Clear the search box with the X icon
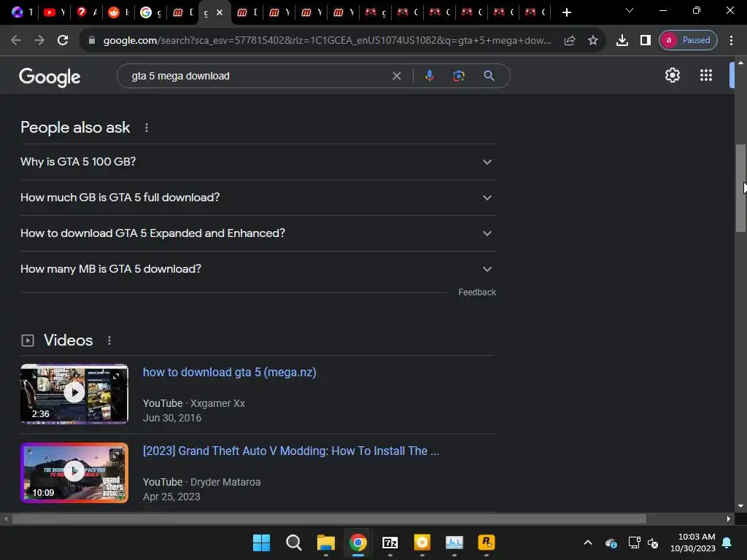Viewport: 747px width, 560px height. click(396, 76)
